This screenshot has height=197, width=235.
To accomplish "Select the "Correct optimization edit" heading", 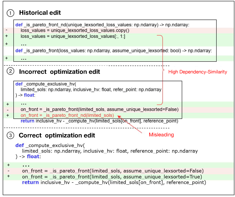I will pos(57,135).
